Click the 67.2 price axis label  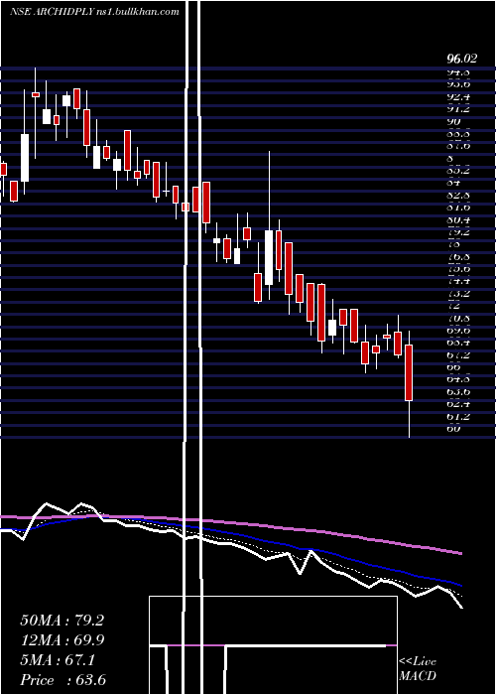[458, 355]
